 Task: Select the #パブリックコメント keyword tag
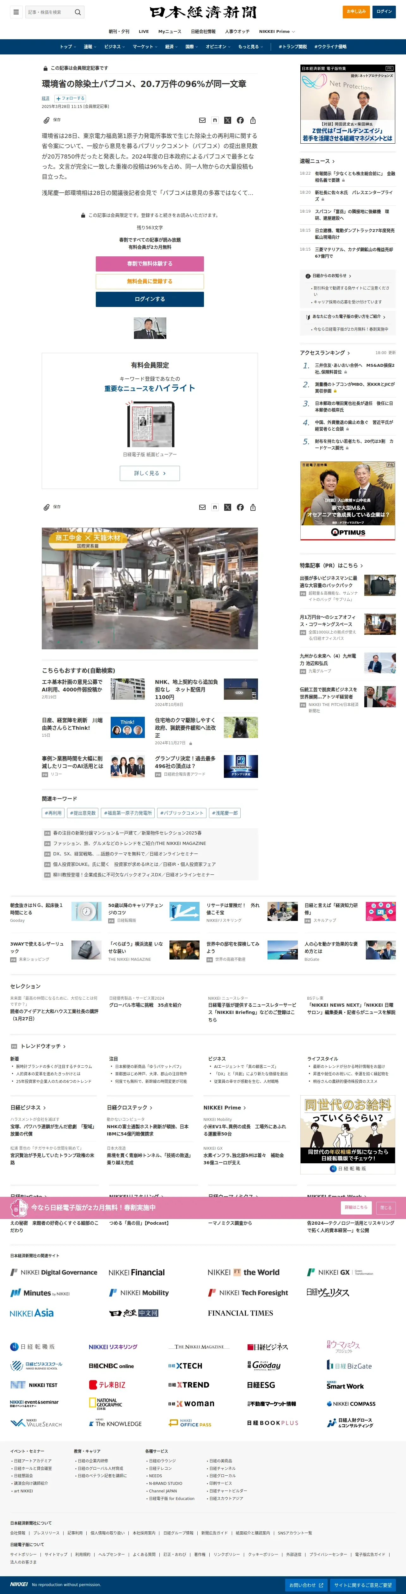pyautogui.click(x=182, y=813)
